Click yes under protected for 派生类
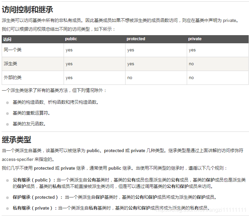Image resolution: width=249 pixels, height=216 pixels. [x=131, y=64]
